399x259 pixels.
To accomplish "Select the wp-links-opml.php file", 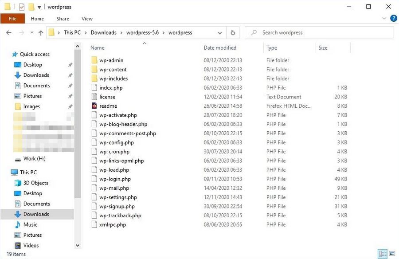I will 121,161.
